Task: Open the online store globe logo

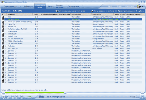Action: (x=139, y=6)
